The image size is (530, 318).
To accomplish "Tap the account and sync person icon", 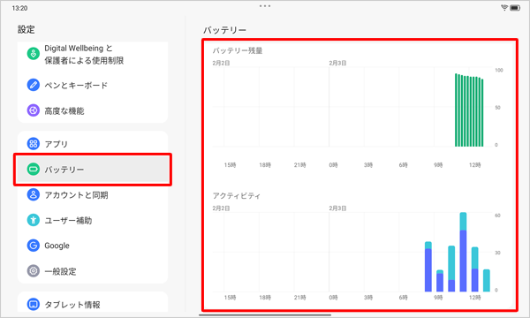I will [34, 194].
